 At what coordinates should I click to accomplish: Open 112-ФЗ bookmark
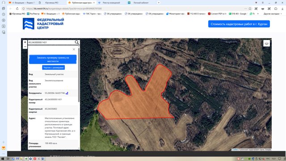point(196,14)
